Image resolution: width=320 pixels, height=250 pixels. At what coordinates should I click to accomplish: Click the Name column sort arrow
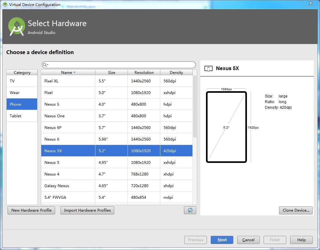point(75,73)
